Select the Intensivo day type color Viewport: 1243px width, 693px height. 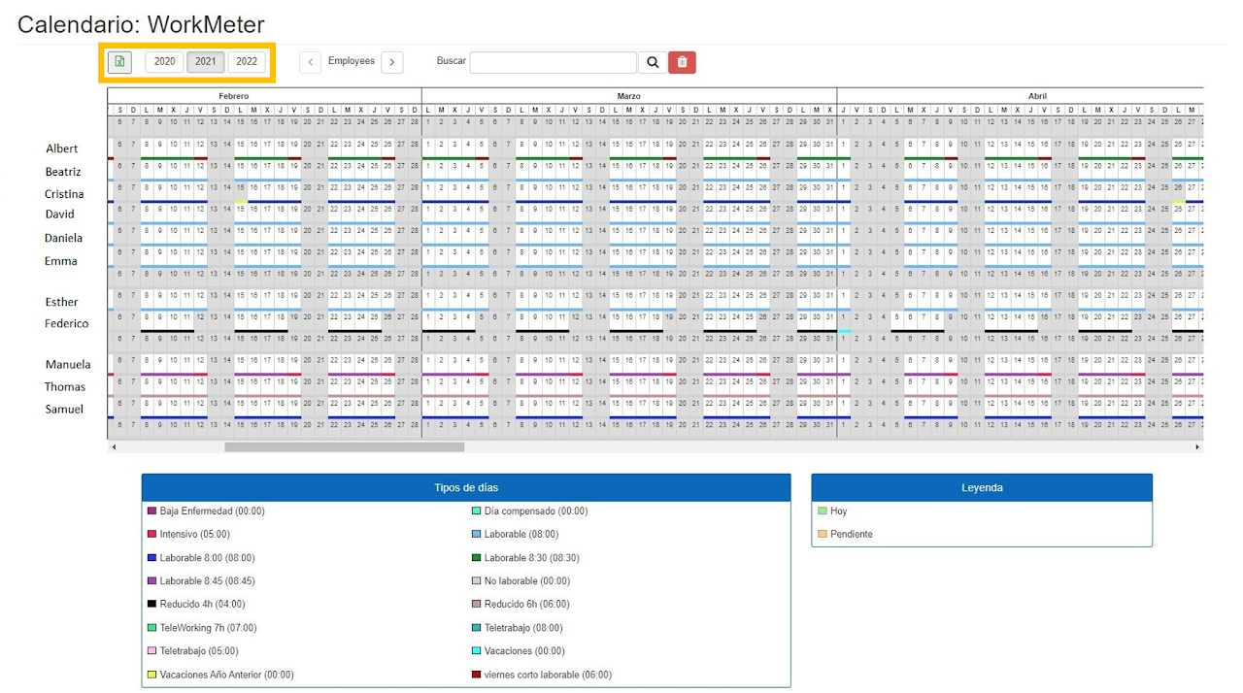pyautogui.click(x=151, y=535)
